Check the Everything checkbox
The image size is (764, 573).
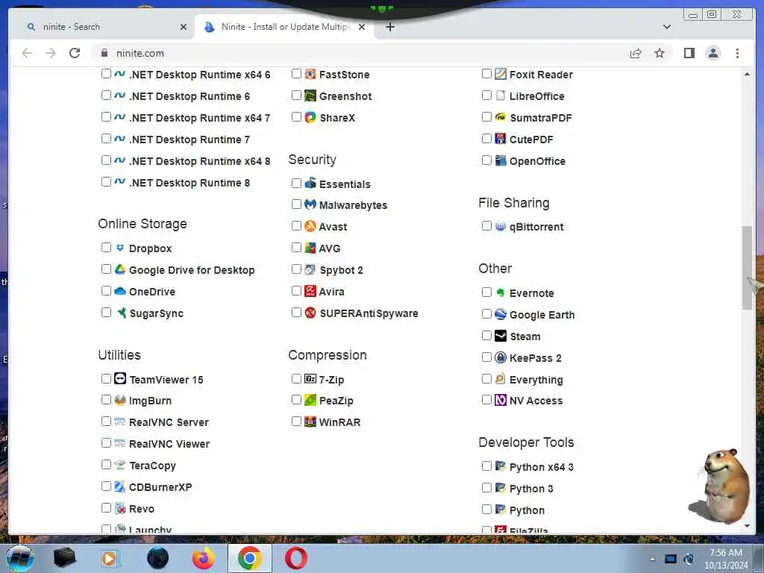click(x=486, y=378)
